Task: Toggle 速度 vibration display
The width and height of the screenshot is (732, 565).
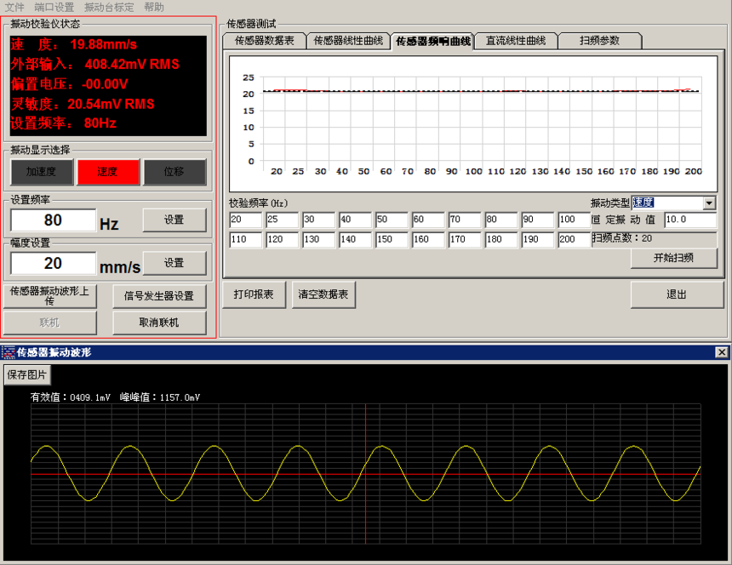Action: 108,172
